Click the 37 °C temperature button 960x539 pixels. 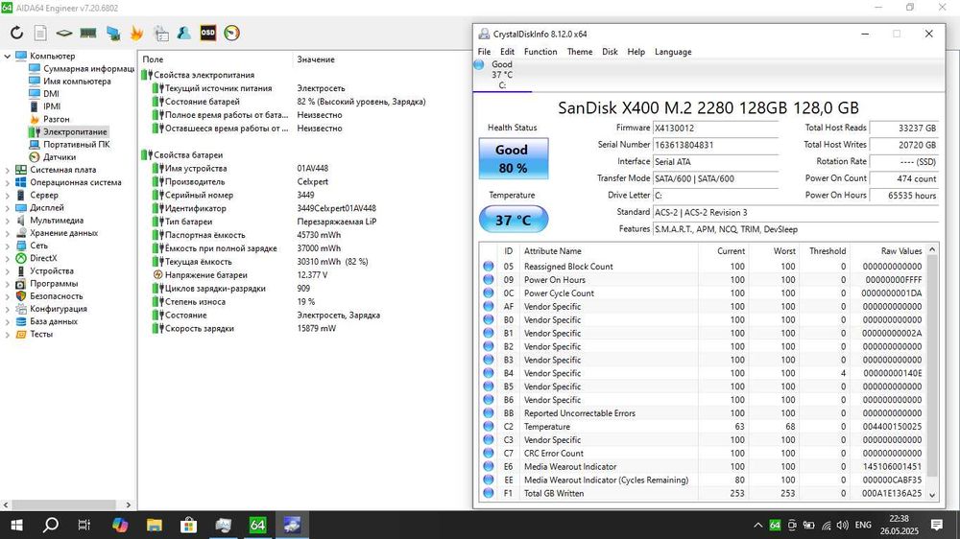point(513,220)
